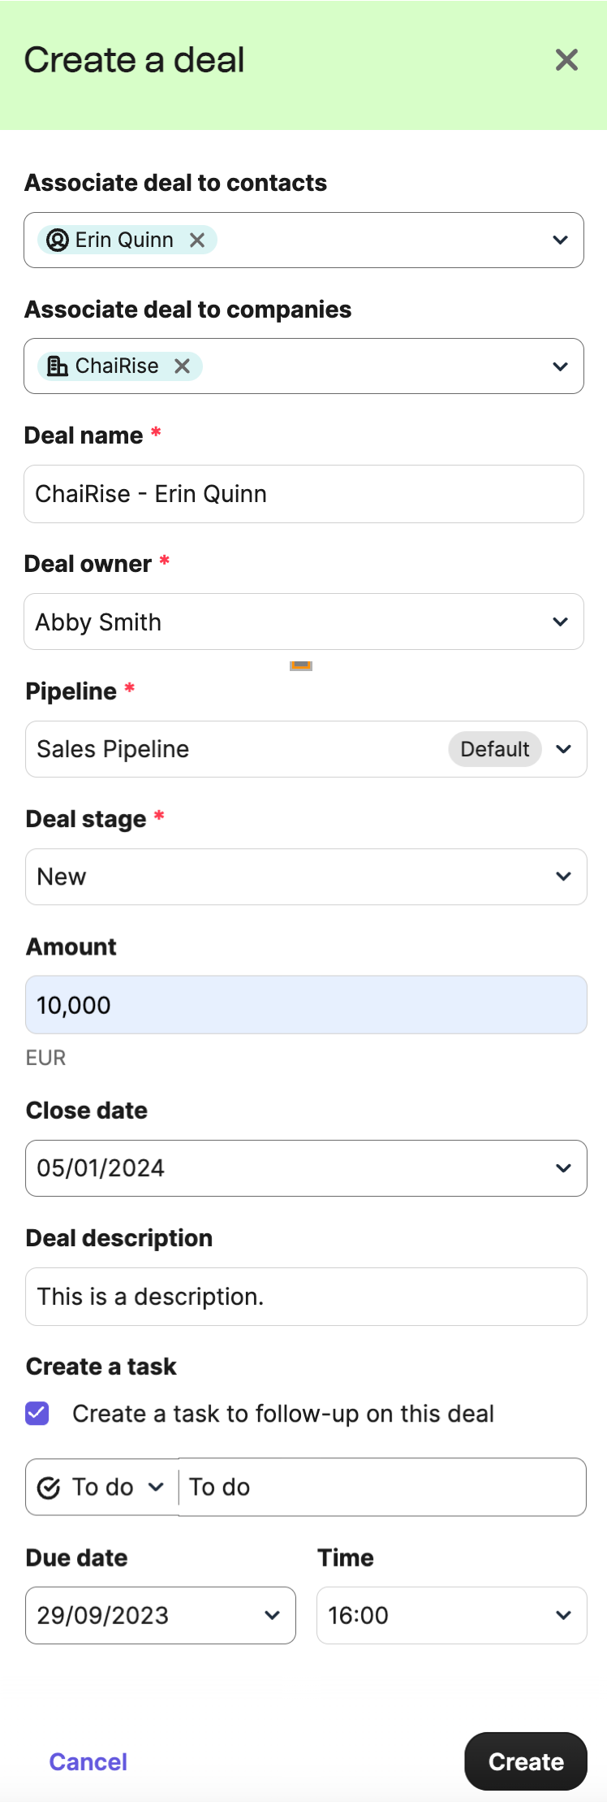
Task: Expand the companies association dropdown
Action: tap(560, 366)
